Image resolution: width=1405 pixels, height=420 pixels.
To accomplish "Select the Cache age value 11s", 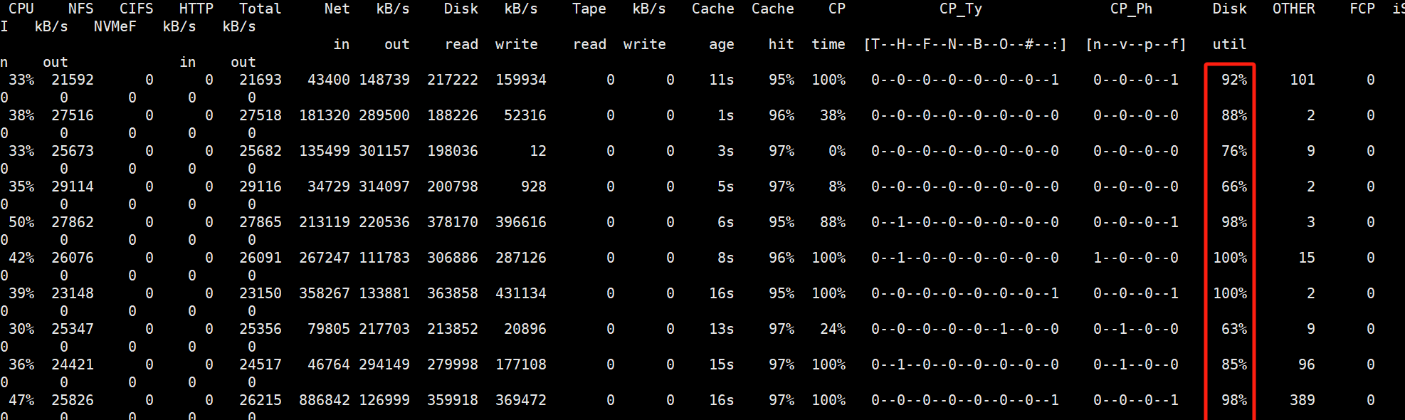I will coord(722,80).
